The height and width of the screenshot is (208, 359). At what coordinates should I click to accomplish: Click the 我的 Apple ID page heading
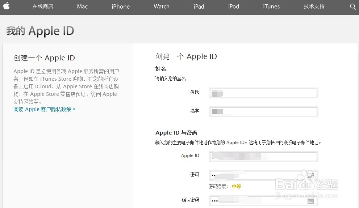pos(40,31)
